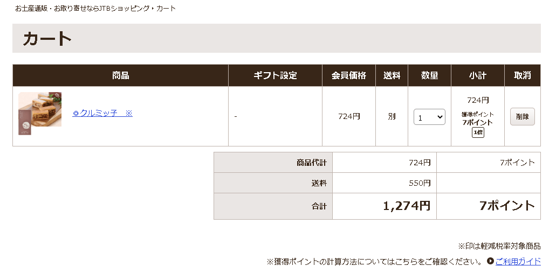Click the 会員価格 column header
The height and width of the screenshot is (280, 556).
349,75
